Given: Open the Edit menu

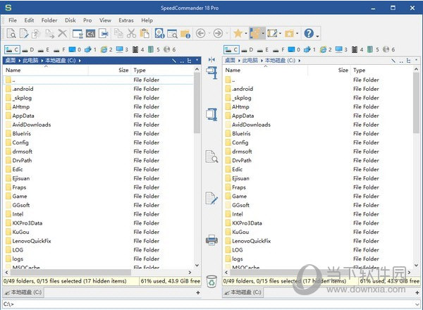Looking at the screenshot, I should [x=29, y=20].
